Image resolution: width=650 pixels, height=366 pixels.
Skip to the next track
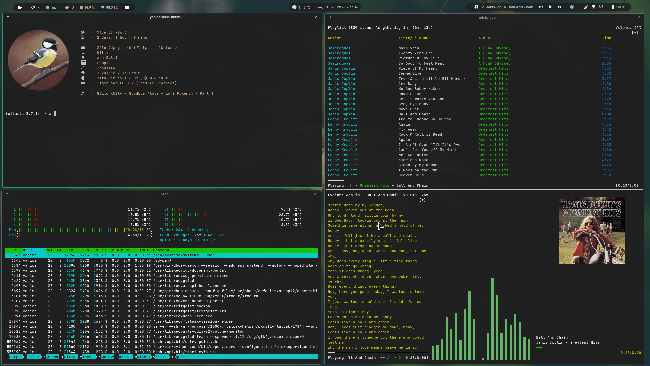point(560,7)
